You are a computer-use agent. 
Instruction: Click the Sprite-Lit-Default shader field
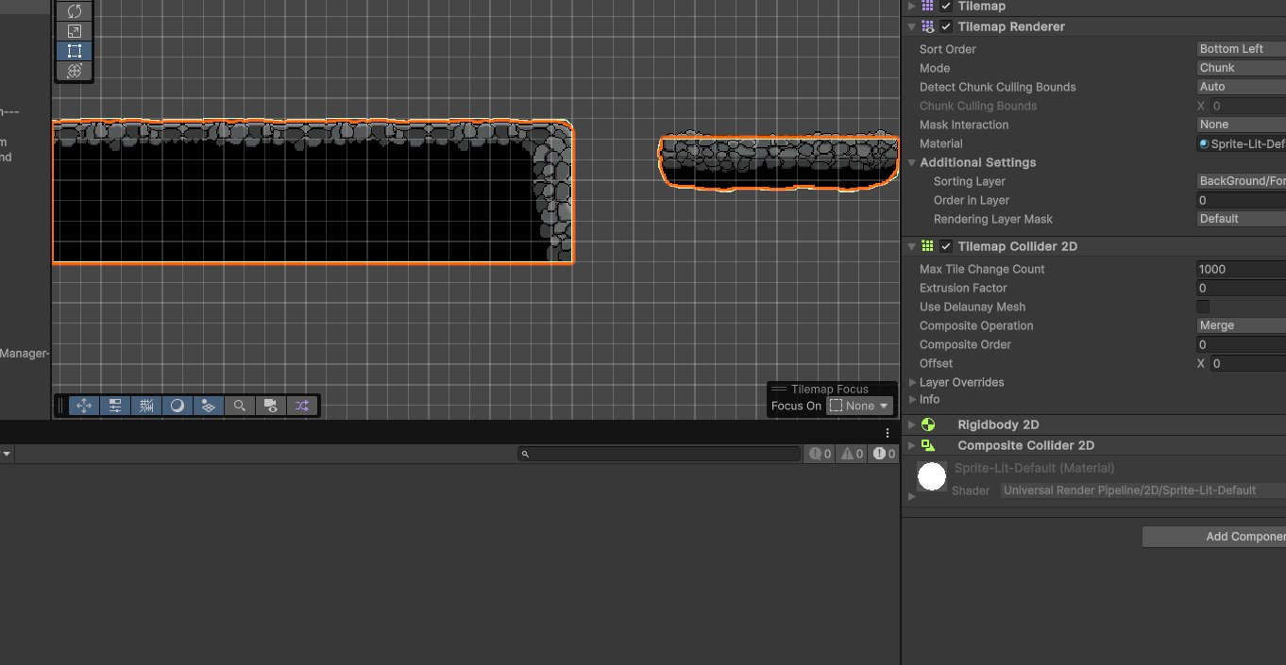click(1129, 490)
